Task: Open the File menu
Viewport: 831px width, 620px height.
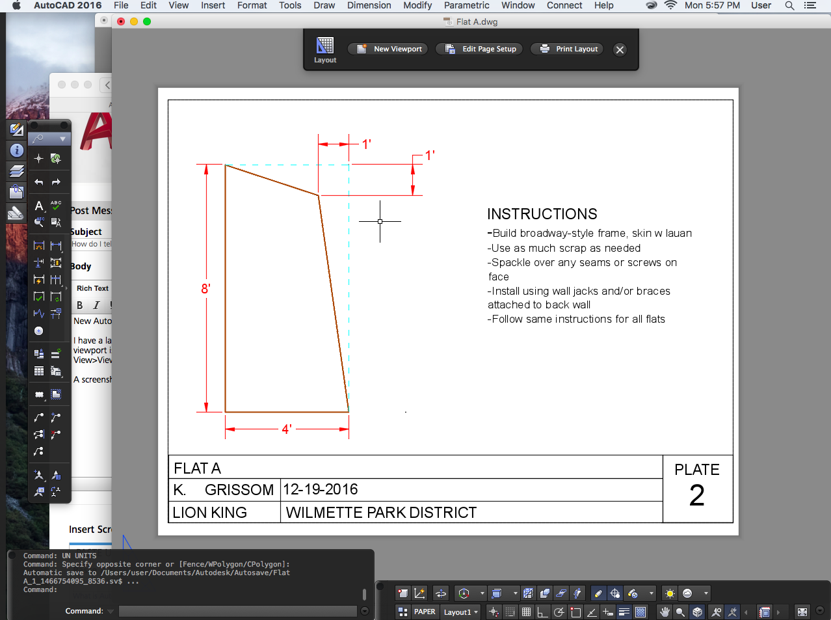Action: pyautogui.click(x=121, y=5)
